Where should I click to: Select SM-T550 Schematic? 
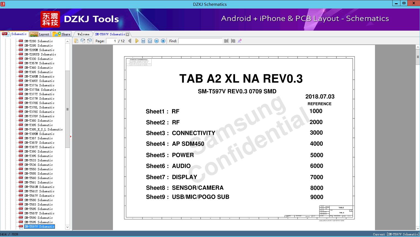[38, 169]
